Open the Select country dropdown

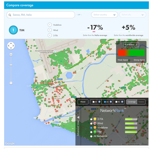pos(105,15)
